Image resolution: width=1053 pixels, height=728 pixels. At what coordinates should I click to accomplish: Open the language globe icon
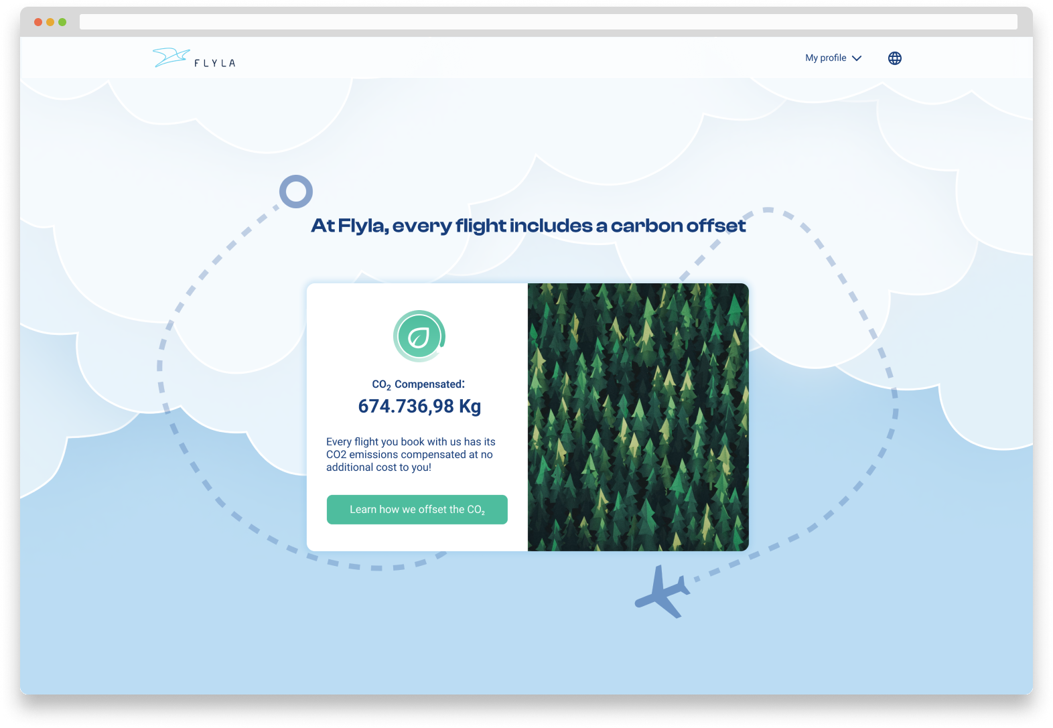click(x=895, y=58)
